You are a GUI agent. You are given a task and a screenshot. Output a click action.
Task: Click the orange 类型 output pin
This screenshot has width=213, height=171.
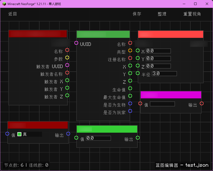tap(130, 50)
